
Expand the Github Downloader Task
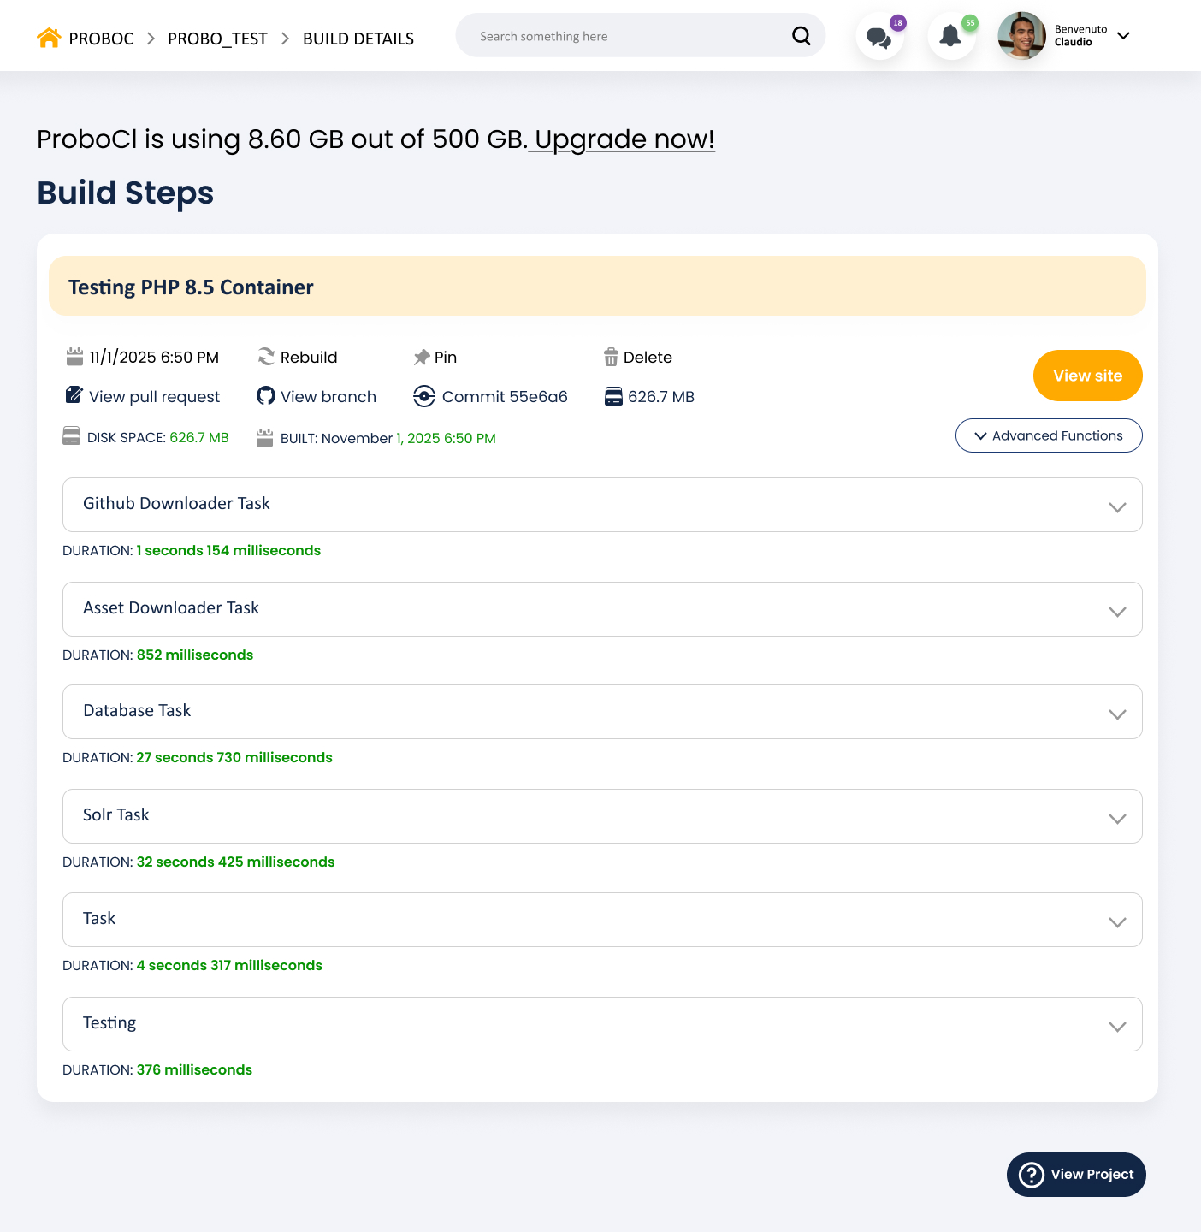coord(1116,506)
